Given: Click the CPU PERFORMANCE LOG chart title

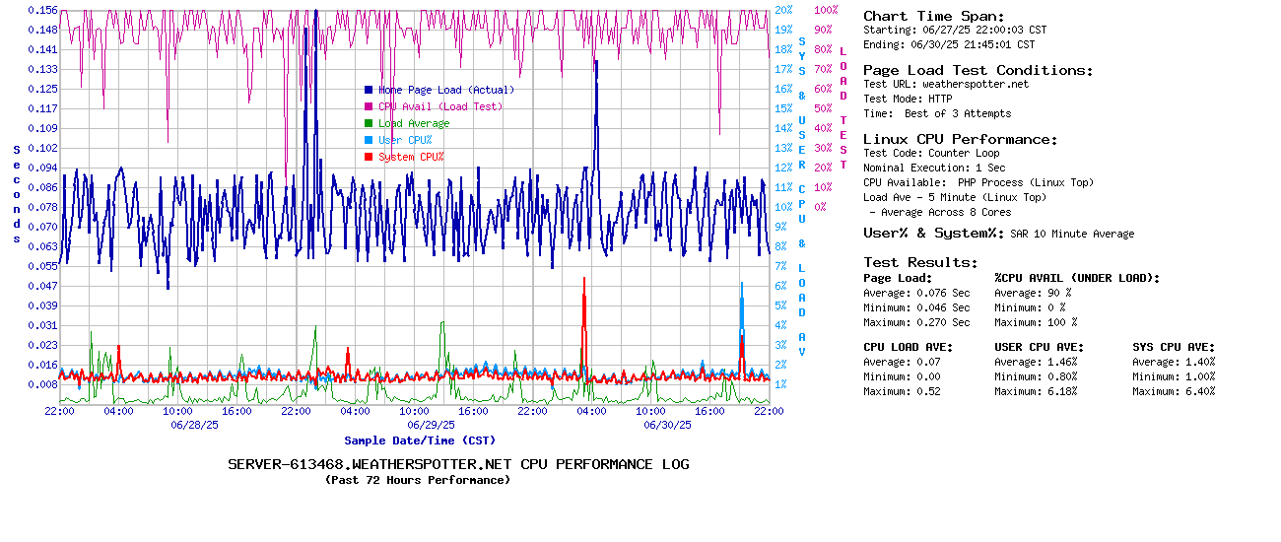Looking at the screenshot, I should click(458, 464).
